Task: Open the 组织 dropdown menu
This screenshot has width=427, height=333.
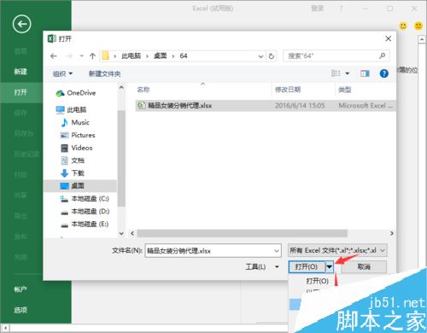Action: pyautogui.click(x=62, y=74)
